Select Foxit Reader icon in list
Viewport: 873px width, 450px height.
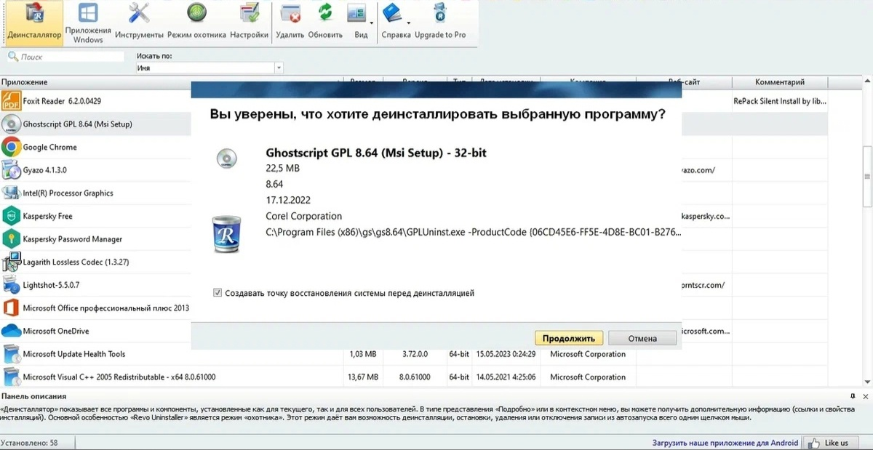pyautogui.click(x=11, y=101)
